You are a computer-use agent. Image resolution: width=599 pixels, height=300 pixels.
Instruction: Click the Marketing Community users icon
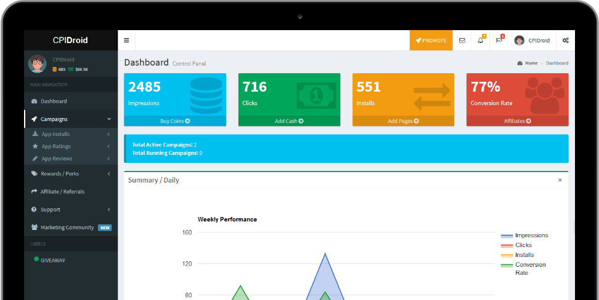click(x=34, y=227)
